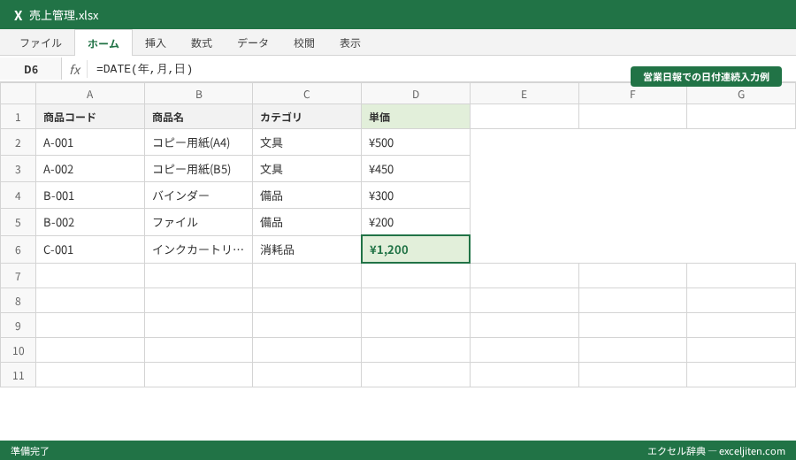The height and width of the screenshot is (460, 796).
Task: Select the 文具 cell in row 2
Action: 307,142
